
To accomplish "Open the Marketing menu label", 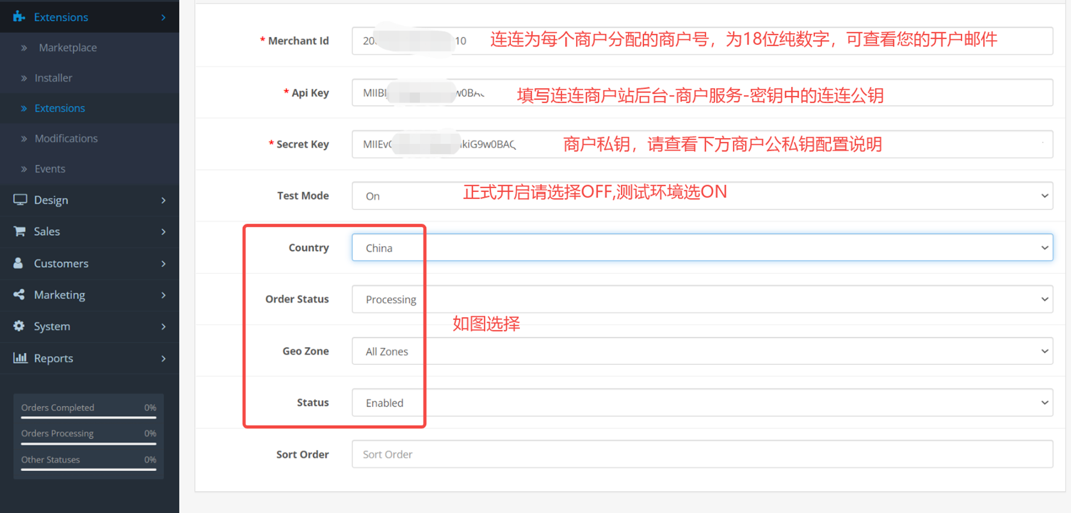I will [x=59, y=295].
